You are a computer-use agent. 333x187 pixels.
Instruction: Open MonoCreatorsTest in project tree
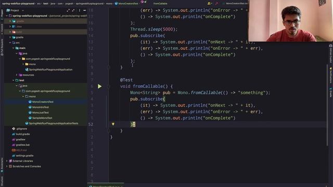(x=41, y=102)
